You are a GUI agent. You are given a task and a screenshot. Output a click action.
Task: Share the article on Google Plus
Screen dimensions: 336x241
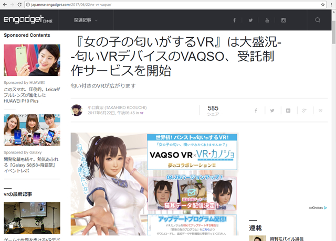pyautogui.click(x=304, y=111)
